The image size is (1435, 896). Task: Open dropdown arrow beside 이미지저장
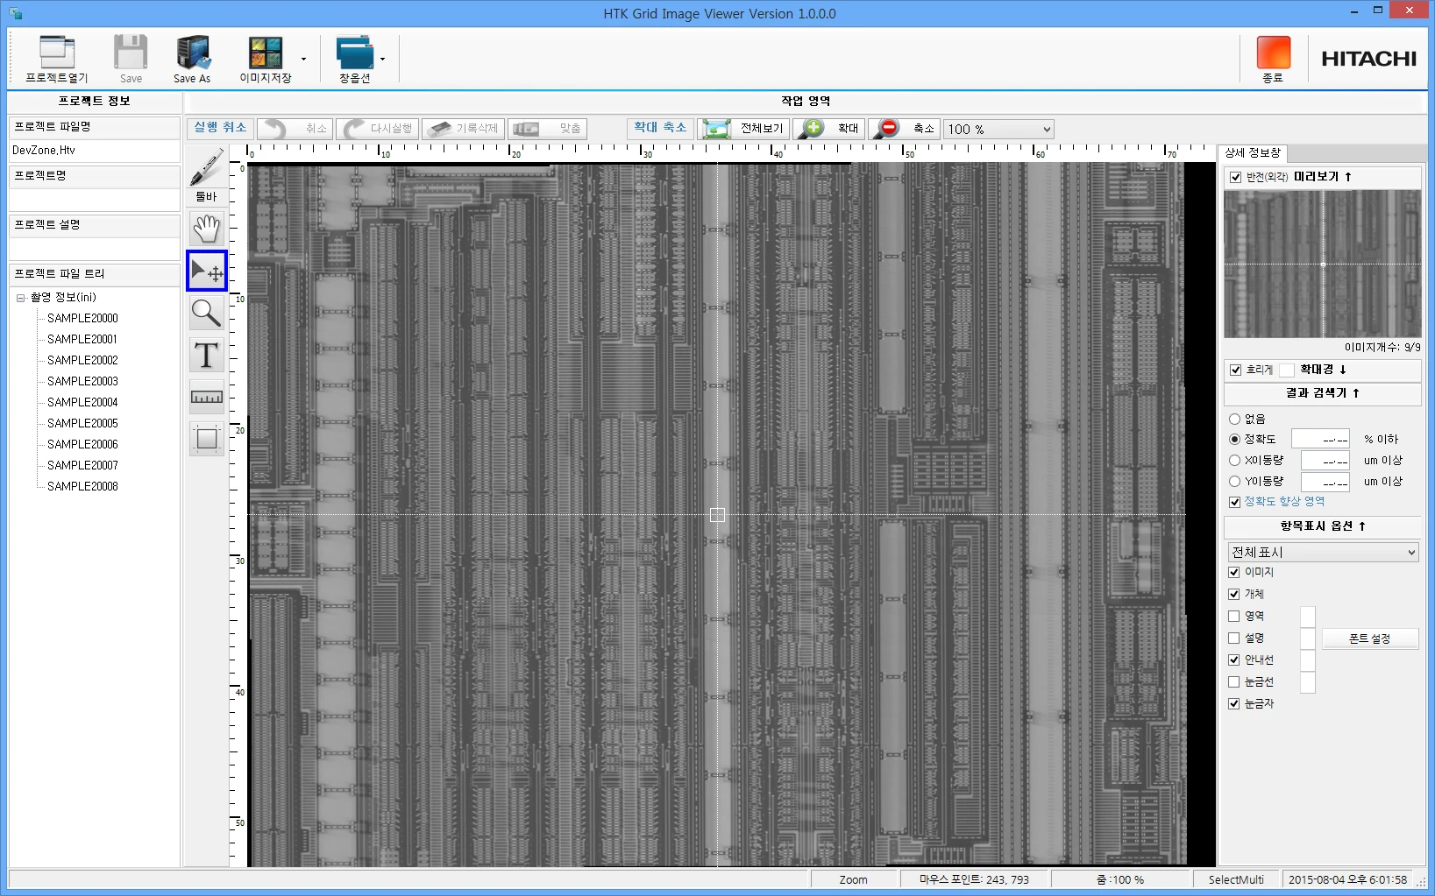click(304, 60)
